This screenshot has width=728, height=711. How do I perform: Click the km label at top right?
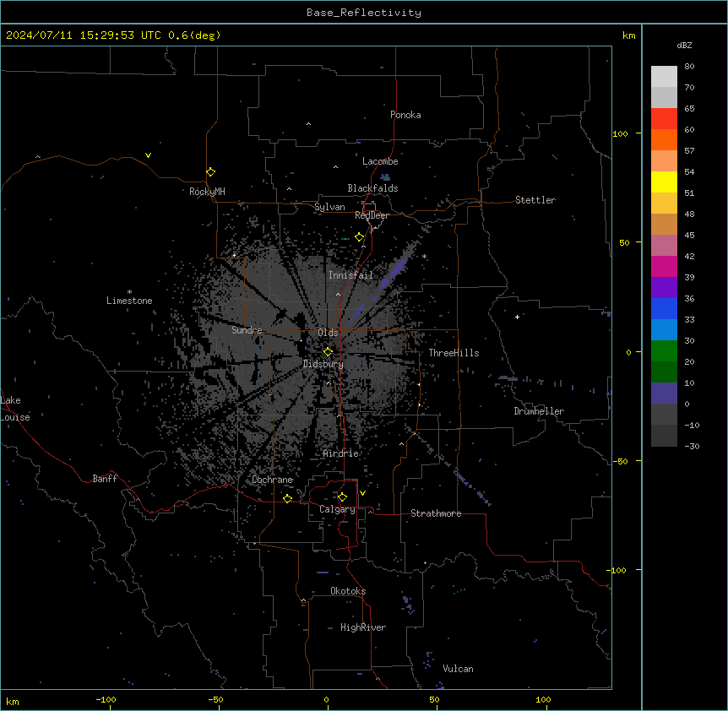pos(629,35)
